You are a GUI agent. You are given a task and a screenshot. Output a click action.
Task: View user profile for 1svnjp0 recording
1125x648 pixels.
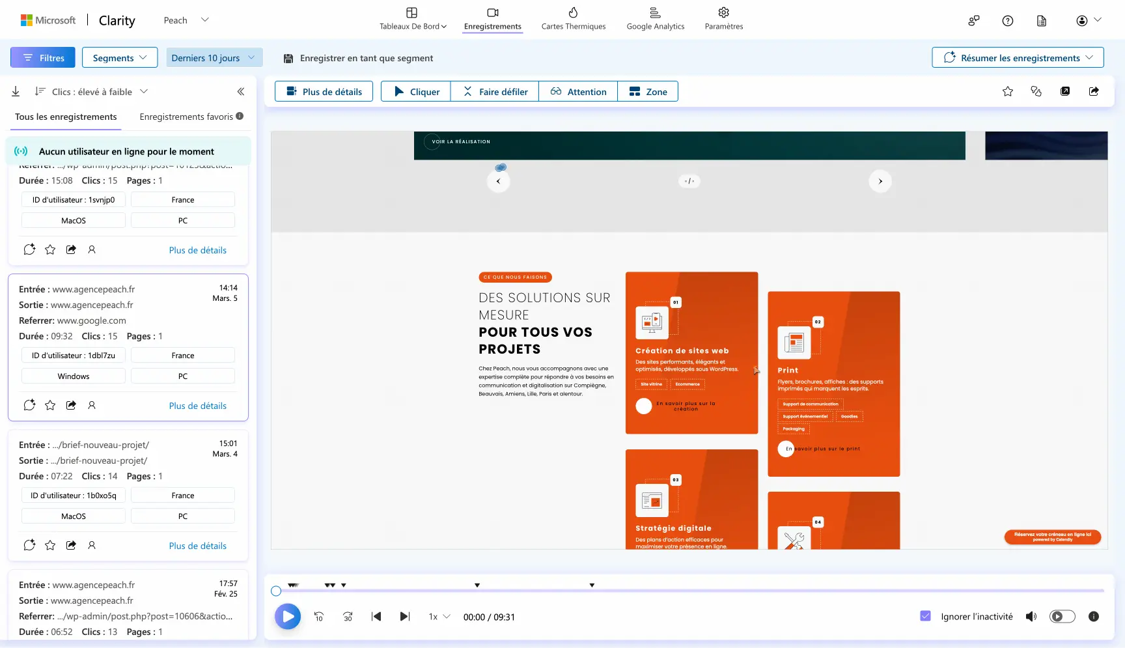(92, 249)
